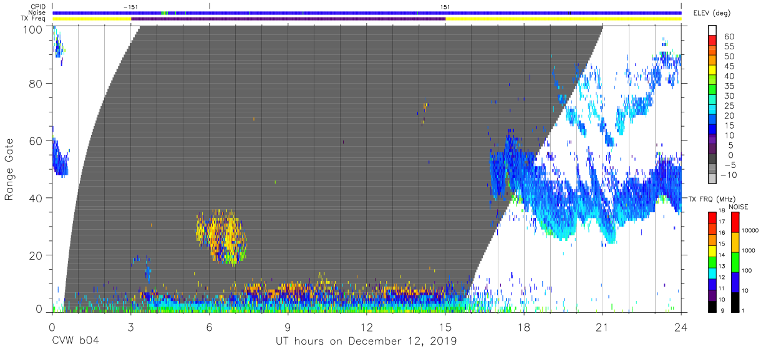This screenshot has height=354, width=766.
Task: Click the "Range Gate" y-axis title
Action: 9,169
